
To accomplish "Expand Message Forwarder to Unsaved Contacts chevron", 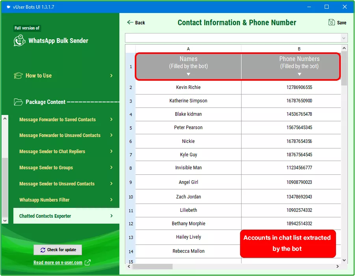I will coord(112,135).
